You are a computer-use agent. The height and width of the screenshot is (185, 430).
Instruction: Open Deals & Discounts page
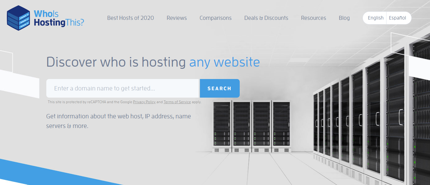coord(266,18)
